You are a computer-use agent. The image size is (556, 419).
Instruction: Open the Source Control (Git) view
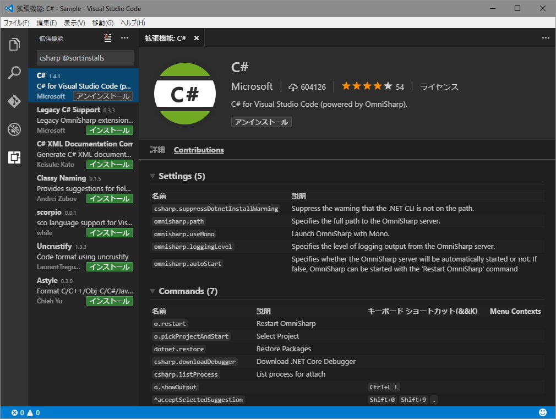point(14,101)
